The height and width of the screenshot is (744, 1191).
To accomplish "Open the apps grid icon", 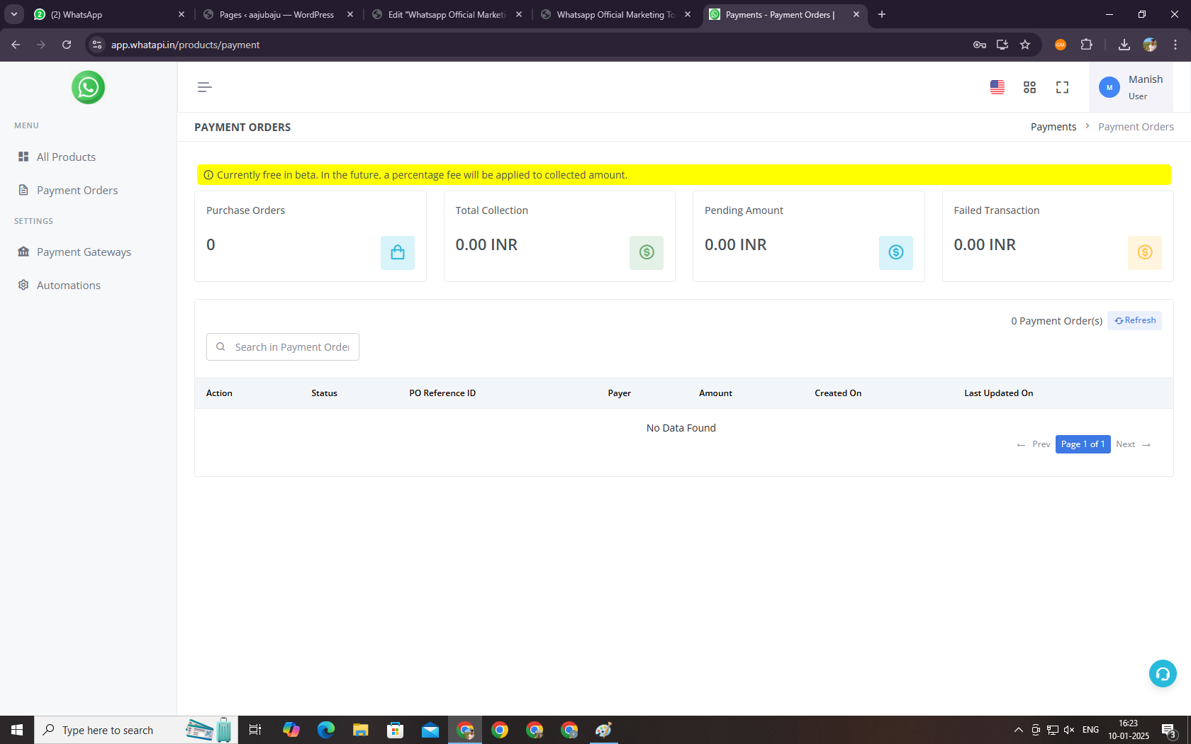I will 1029,87.
